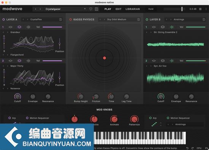Click the Patternize mod knob

pyautogui.click(x=135, y=119)
